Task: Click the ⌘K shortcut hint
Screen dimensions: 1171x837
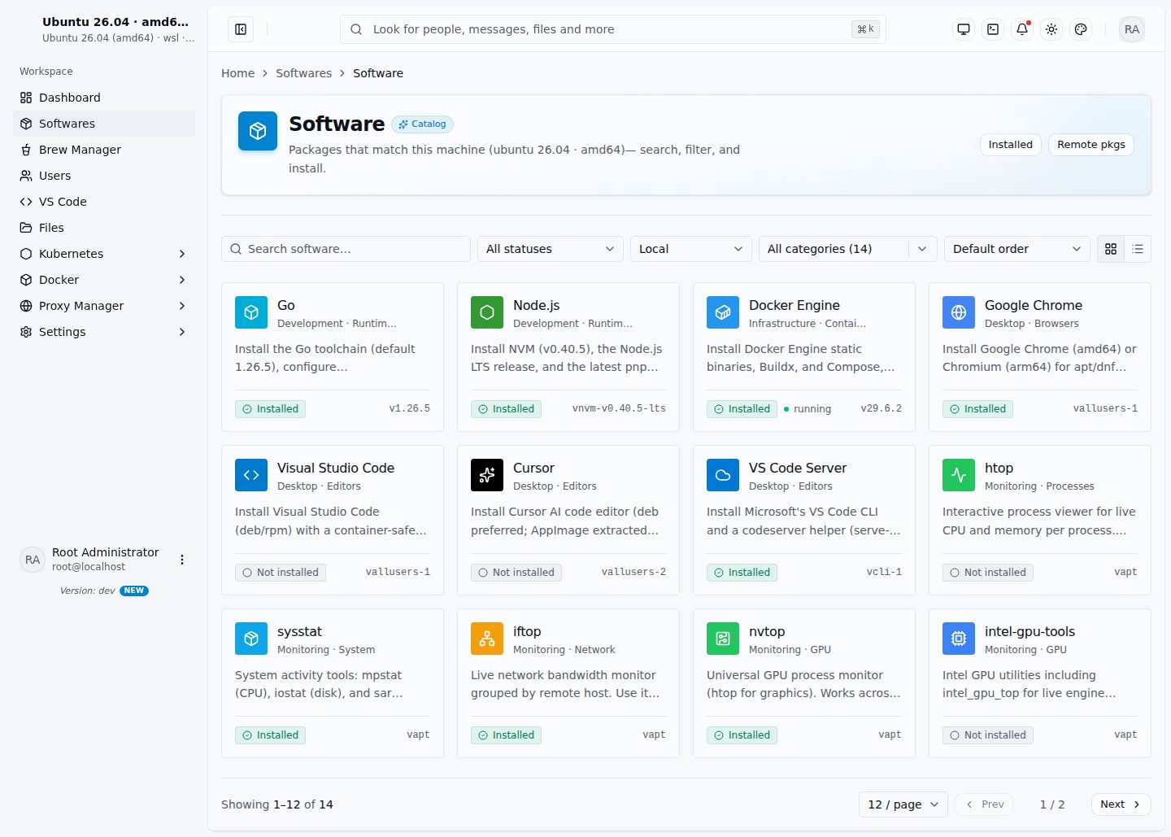Action: (x=865, y=29)
